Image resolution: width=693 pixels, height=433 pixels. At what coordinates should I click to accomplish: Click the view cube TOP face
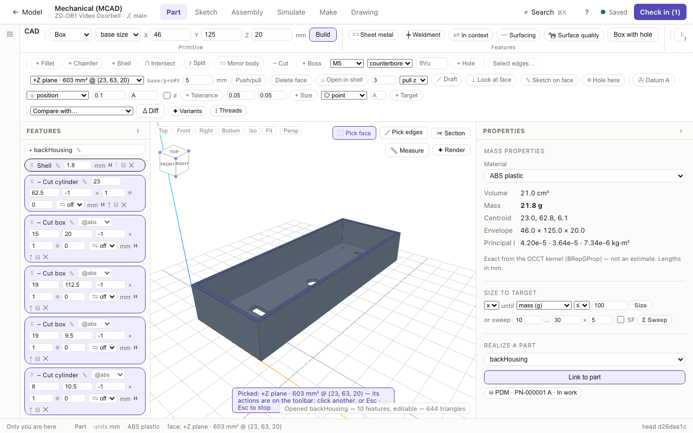coord(174,152)
